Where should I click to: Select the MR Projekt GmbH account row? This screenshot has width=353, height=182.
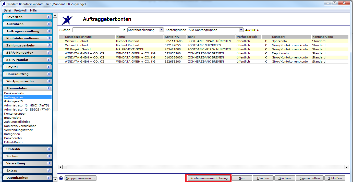click(x=203, y=49)
